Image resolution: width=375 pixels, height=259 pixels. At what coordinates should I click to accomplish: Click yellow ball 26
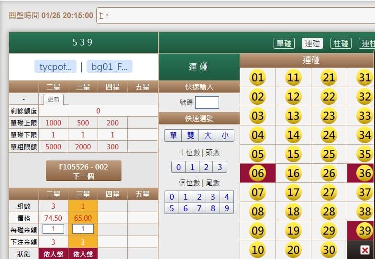(329, 173)
